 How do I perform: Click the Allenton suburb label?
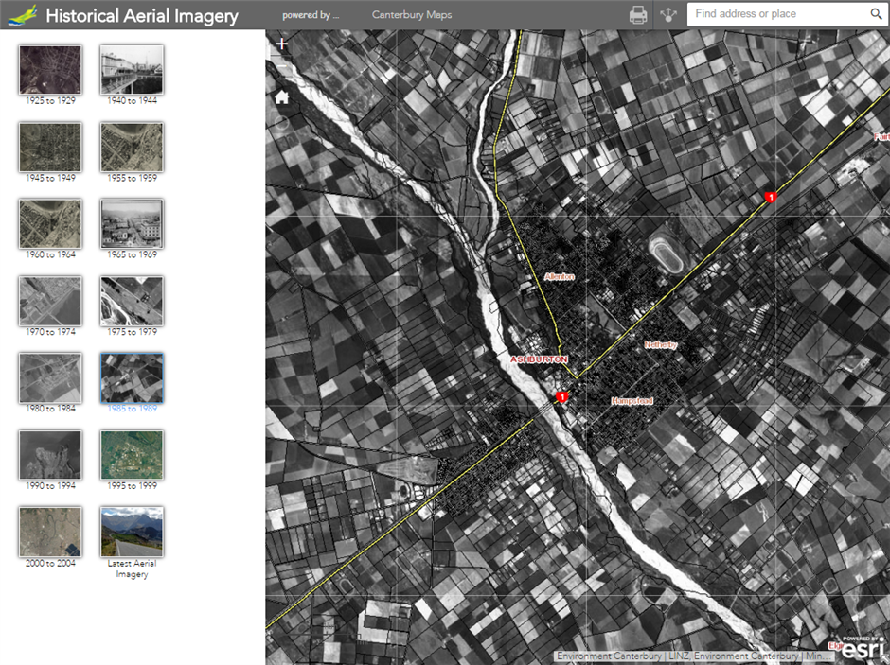pos(559,276)
